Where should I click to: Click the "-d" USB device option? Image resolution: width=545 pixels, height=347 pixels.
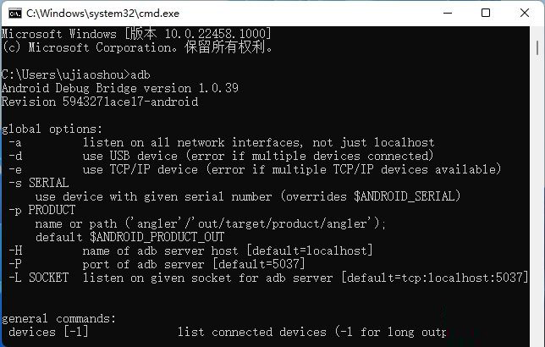tap(15, 156)
